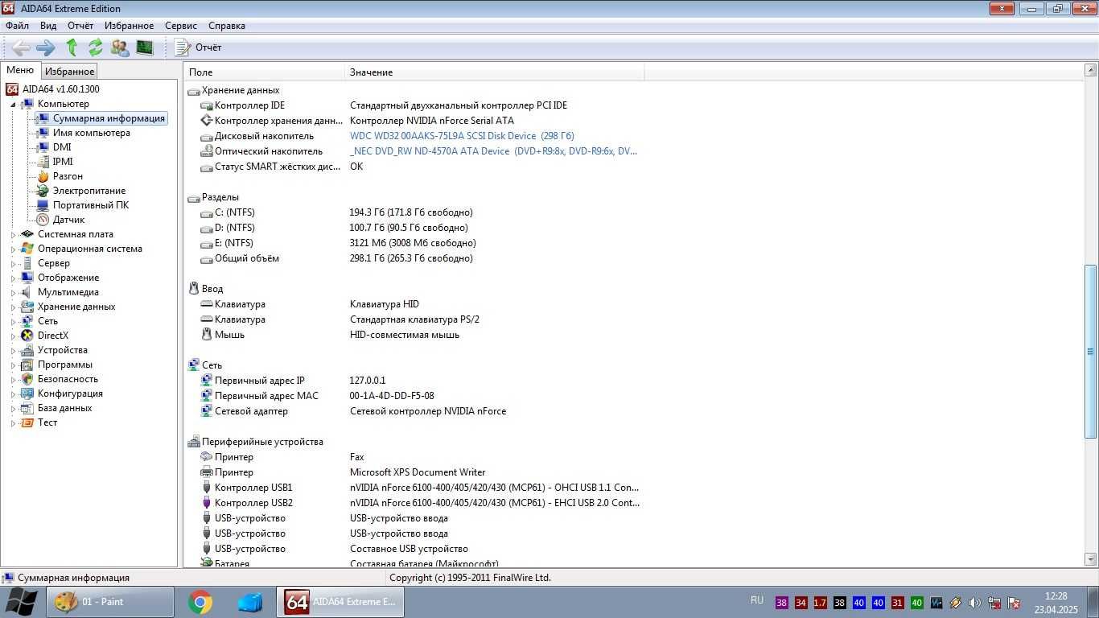Click the vertical scrollbar thumb in details pane

(x=1091, y=351)
